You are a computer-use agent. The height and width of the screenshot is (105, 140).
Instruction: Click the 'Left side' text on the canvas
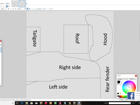pos(58,87)
